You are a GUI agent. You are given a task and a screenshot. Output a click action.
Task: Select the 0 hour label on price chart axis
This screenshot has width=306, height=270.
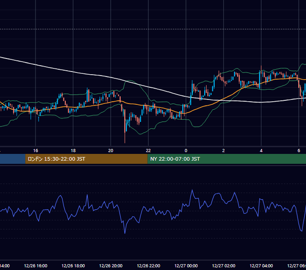[186, 151]
